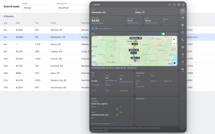The image size is (215, 134).
Task: Click the send paper-plane icon in sidebar
Action: point(183,18)
